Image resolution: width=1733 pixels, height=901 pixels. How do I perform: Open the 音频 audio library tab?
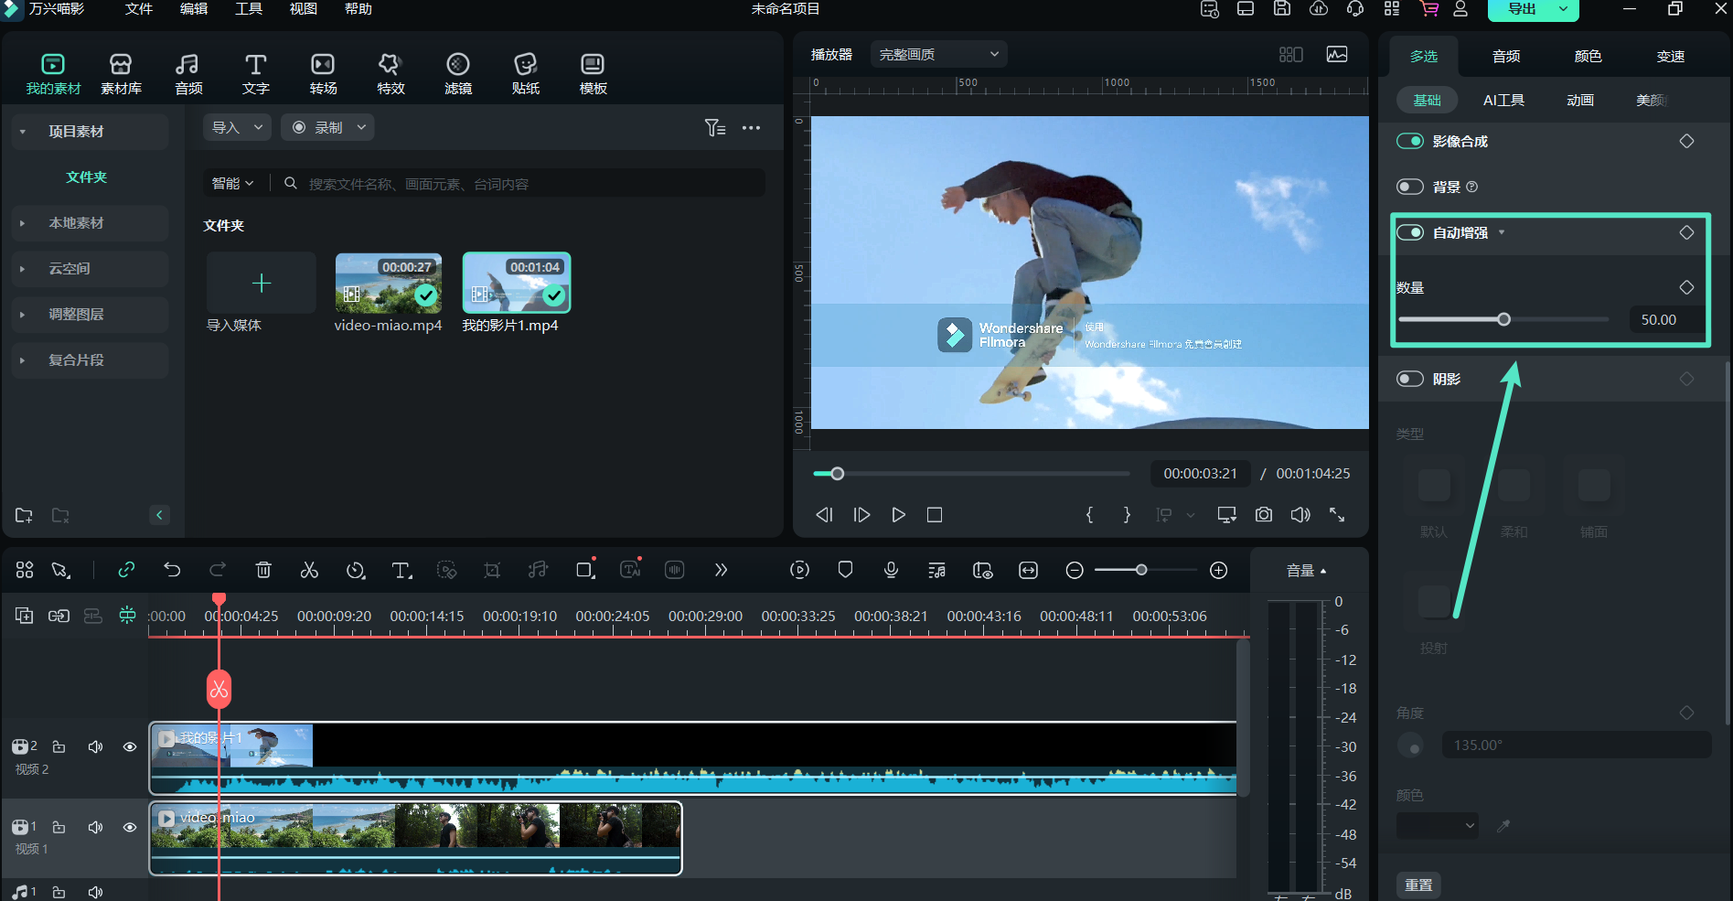[188, 73]
